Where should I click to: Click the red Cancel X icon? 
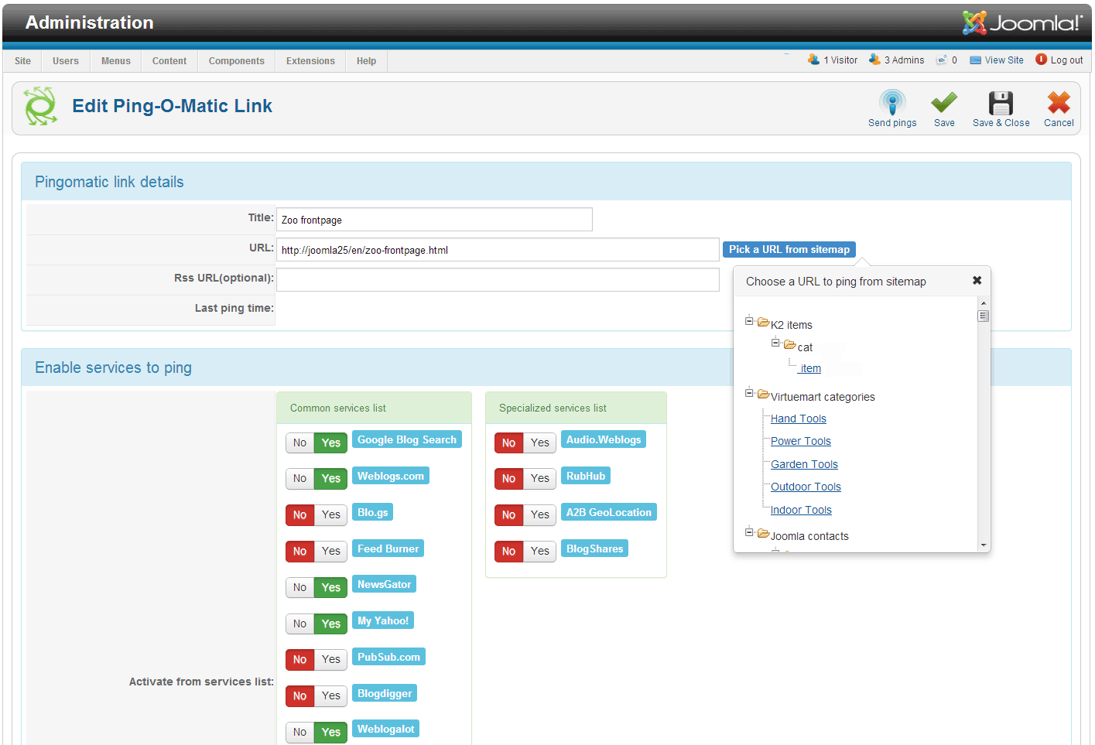pyautogui.click(x=1058, y=103)
